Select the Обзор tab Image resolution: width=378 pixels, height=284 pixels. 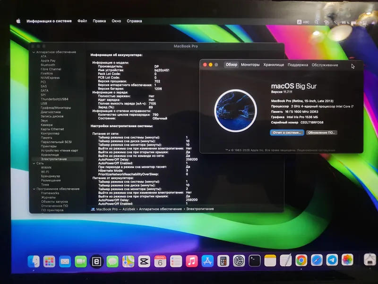(232, 64)
